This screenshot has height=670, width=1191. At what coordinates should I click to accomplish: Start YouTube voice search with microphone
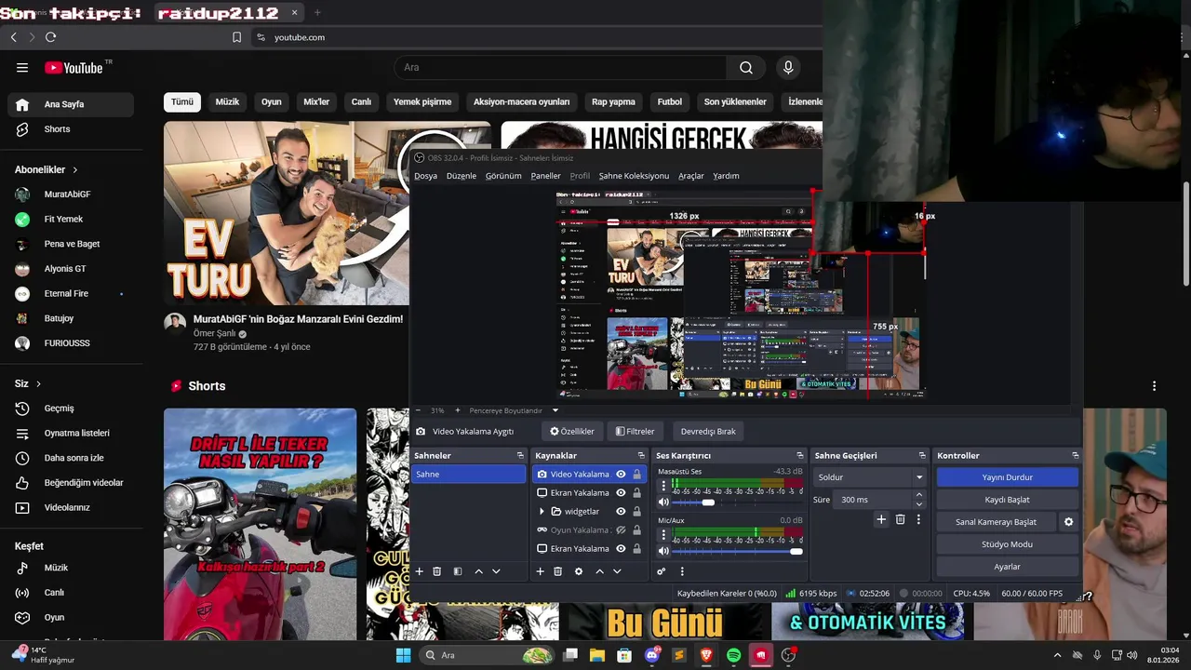[788, 67]
